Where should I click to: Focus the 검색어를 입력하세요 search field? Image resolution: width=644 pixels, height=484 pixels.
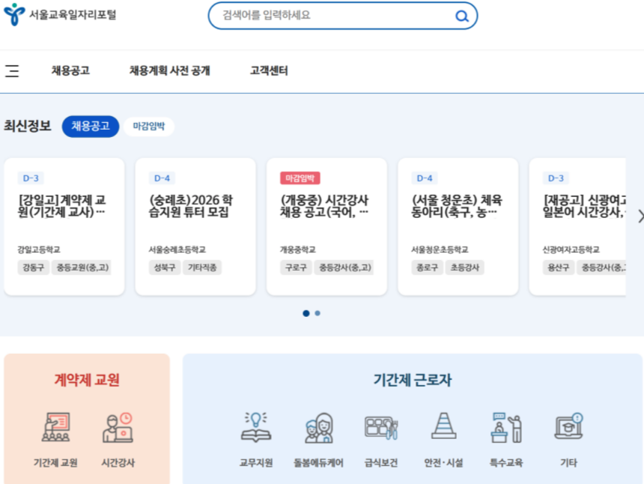[342, 16]
